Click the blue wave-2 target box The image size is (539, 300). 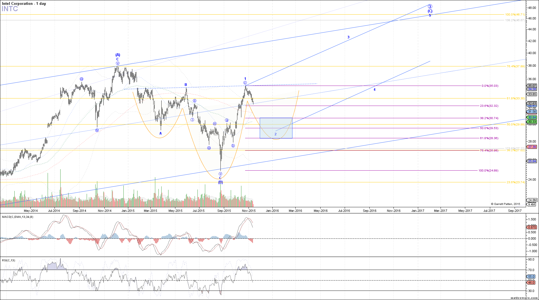tap(276, 128)
